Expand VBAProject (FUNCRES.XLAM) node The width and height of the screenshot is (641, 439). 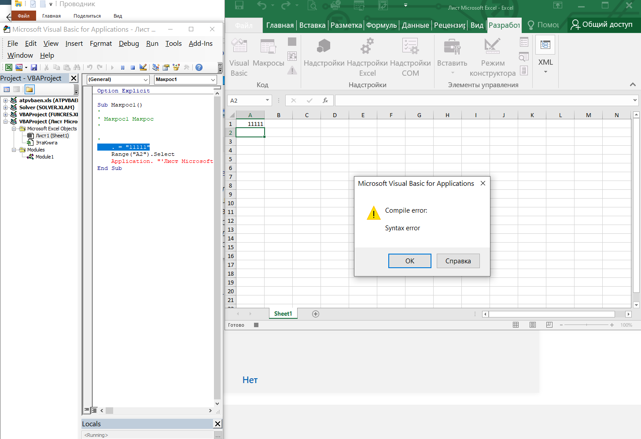6,114
